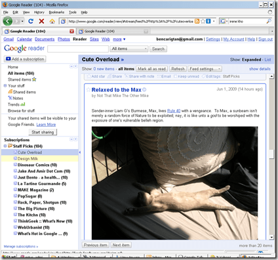Collapse the Your stuff section
The height and width of the screenshot is (260, 278).
[x=5, y=86]
